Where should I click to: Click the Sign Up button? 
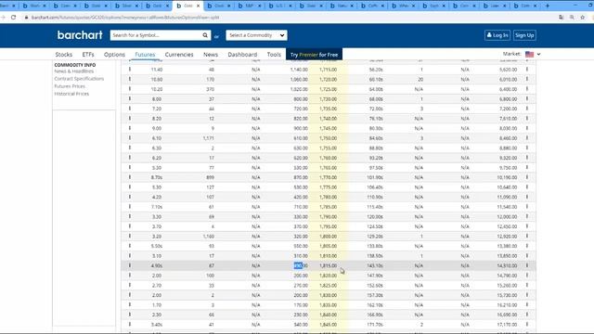tap(524, 35)
